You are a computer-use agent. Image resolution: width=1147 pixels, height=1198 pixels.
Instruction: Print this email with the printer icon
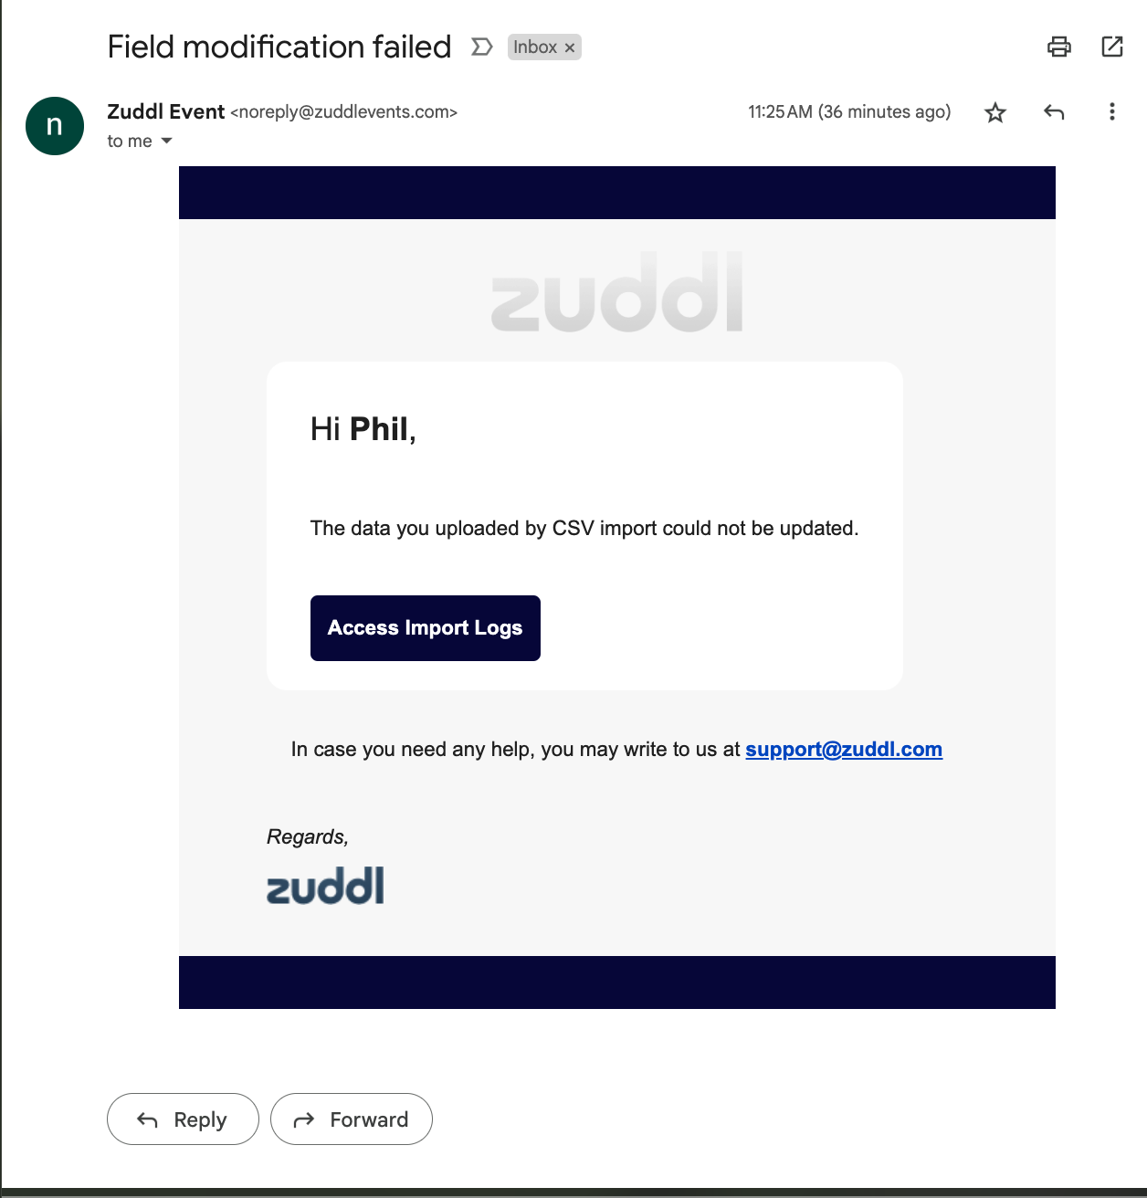coord(1058,47)
